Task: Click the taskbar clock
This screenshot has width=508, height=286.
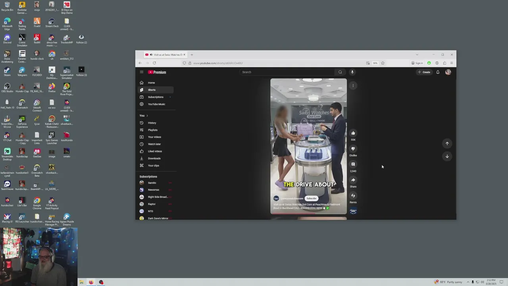Action: point(491,282)
